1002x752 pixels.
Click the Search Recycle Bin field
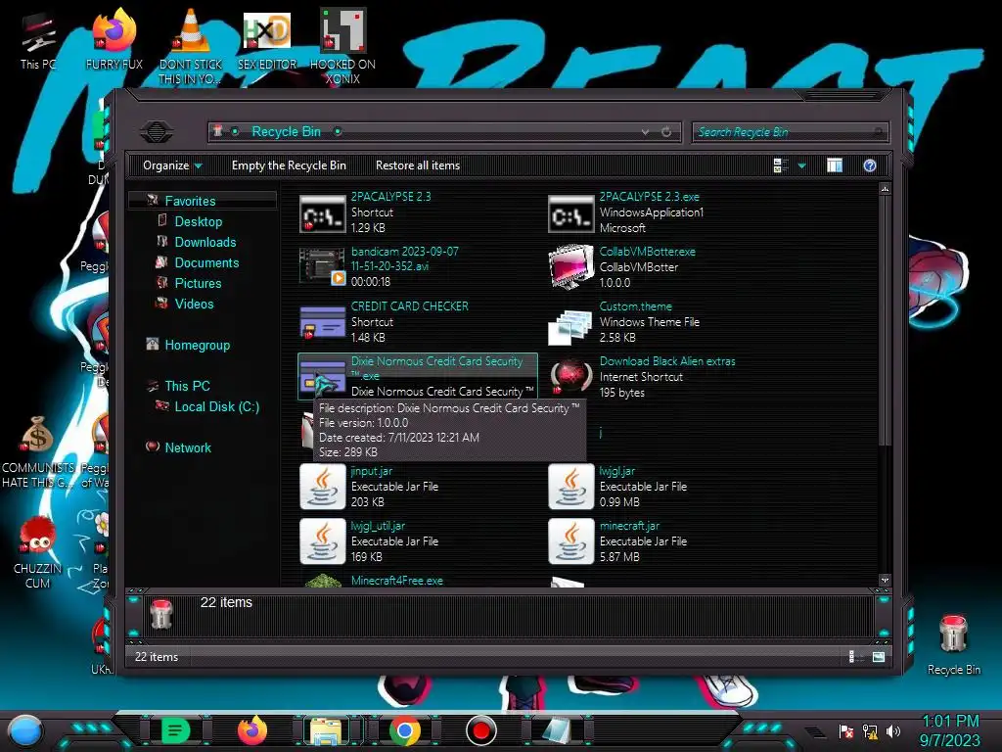(x=790, y=132)
